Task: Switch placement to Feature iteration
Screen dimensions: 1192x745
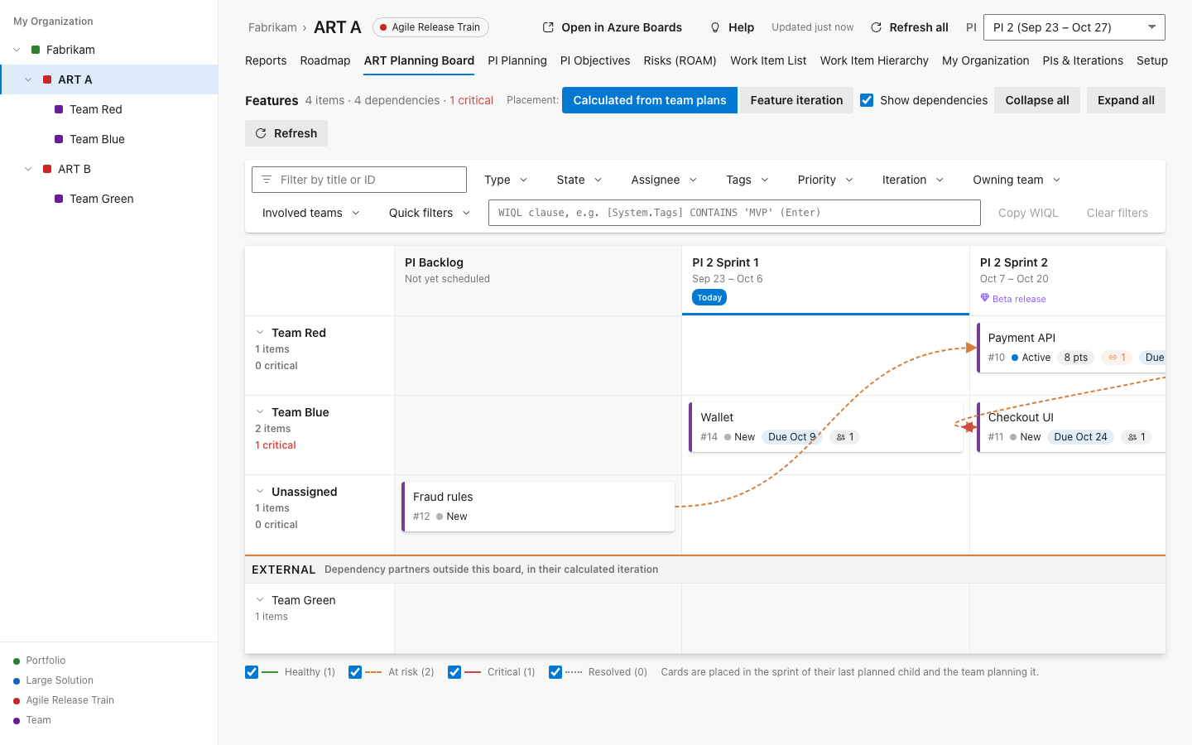Action: click(x=796, y=100)
